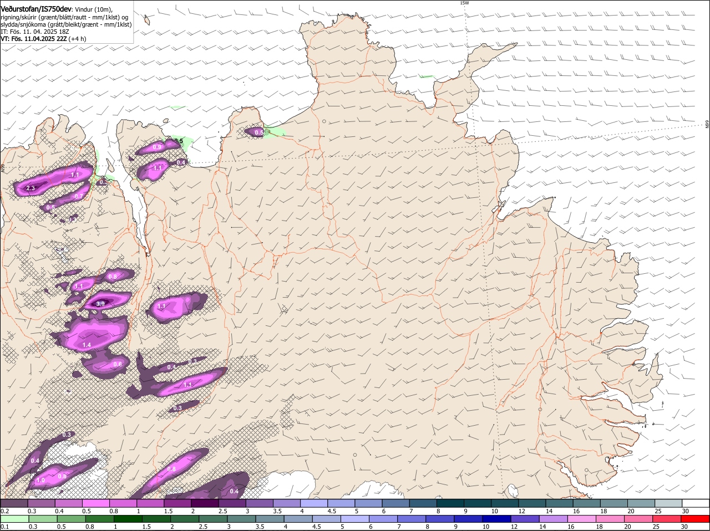Click the 30 label of the lower legend

(685, 527)
